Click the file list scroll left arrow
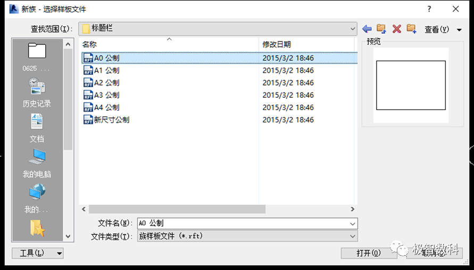The height and width of the screenshot is (270, 474). click(84, 209)
